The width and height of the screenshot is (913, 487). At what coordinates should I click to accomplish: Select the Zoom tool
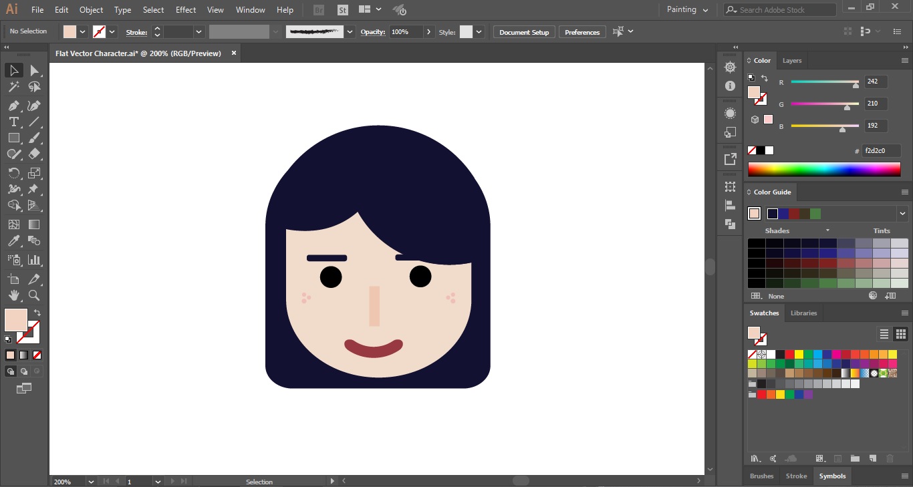pos(34,296)
